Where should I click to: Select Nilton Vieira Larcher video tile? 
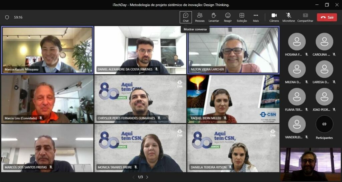click(233, 50)
